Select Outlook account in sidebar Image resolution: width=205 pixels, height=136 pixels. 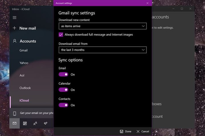25,88
